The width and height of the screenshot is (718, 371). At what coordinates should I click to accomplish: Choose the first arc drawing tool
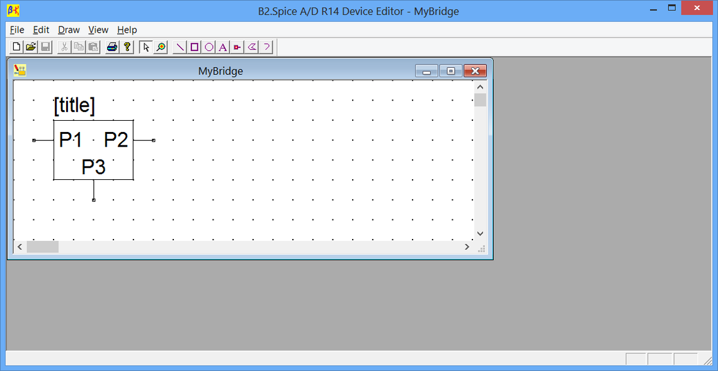[251, 47]
